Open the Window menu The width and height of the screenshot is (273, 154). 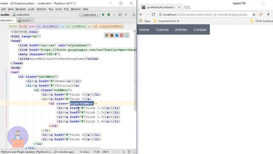click(76, 9)
